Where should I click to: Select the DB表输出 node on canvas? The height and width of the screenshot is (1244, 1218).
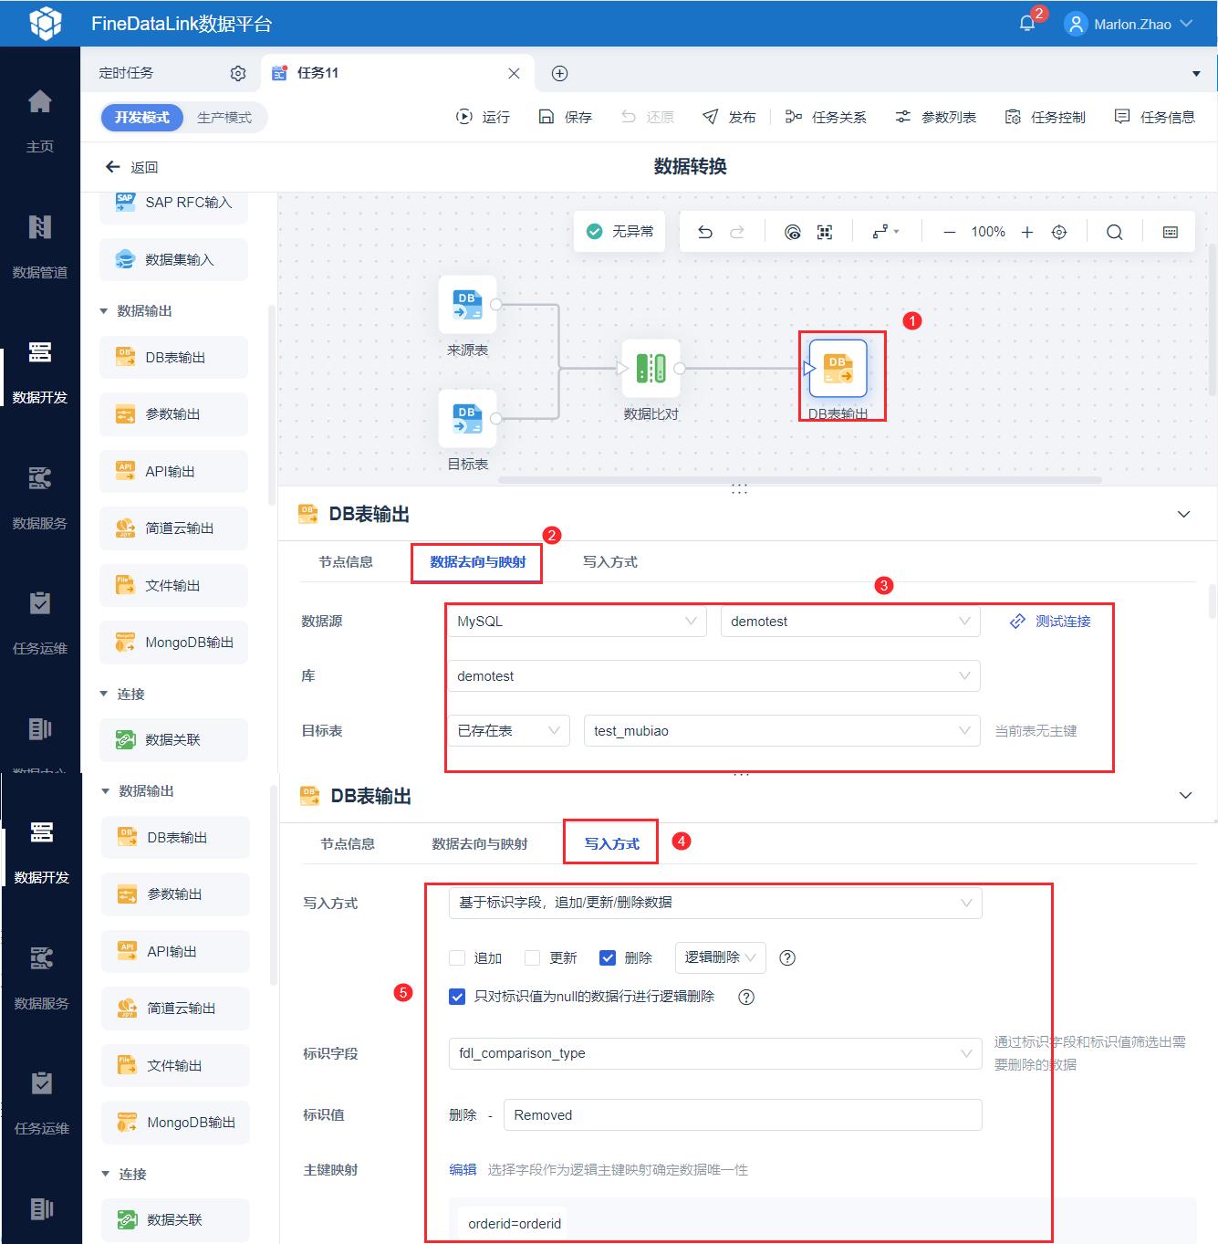point(838,368)
